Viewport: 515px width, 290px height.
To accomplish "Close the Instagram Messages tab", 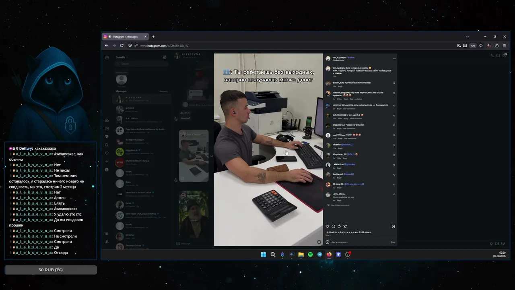I will pyautogui.click(x=146, y=37).
